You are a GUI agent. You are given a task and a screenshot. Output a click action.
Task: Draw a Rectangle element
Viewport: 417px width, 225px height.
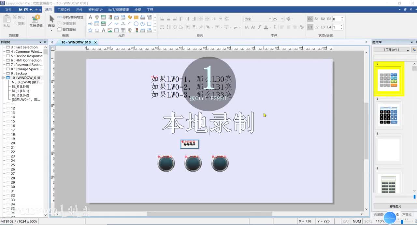[x=149, y=24]
